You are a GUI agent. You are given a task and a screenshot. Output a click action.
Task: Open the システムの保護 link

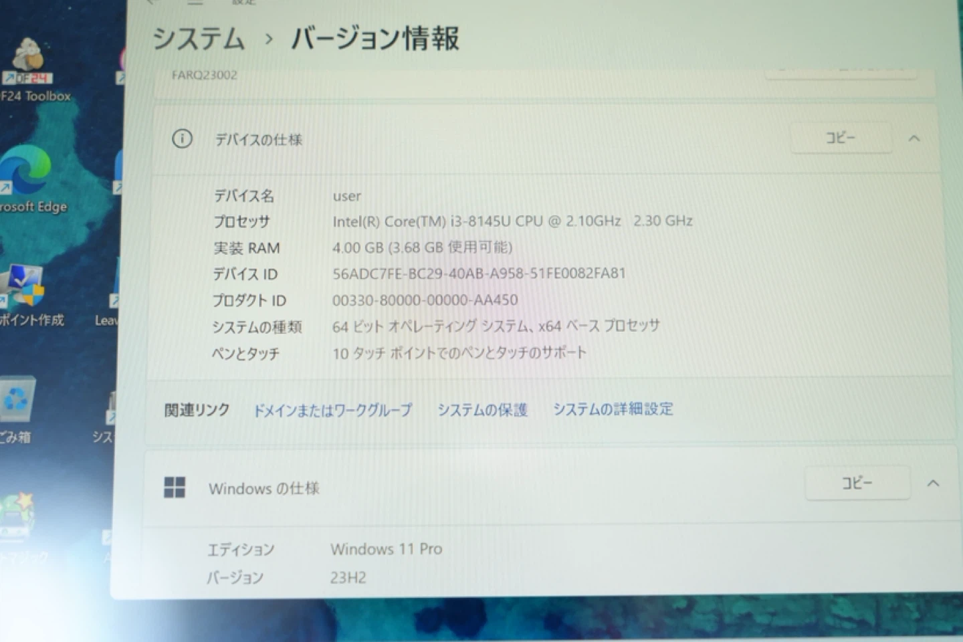pos(482,409)
